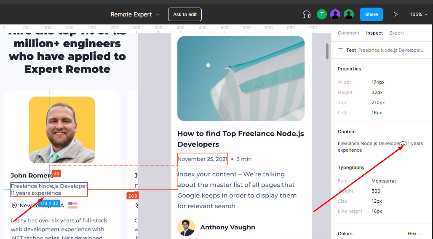Switch to the Export tab
Image resolution: width=433 pixels, height=239 pixels.
point(396,33)
